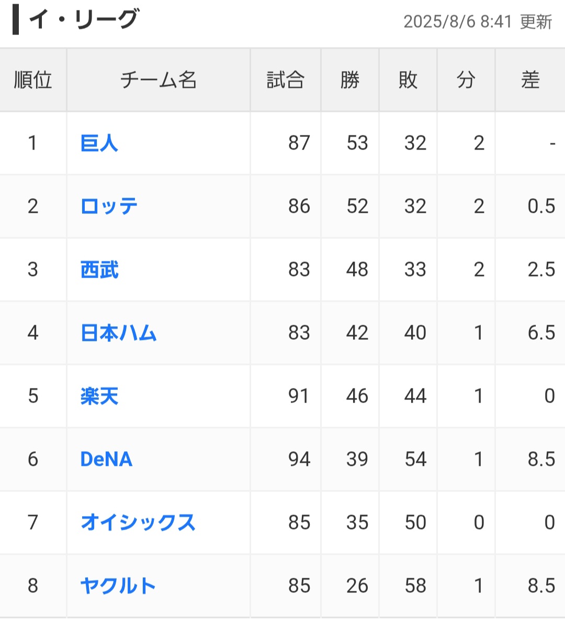This screenshot has width=565, height=629.
Task: Click the 順位 column header
Action: (33, 80)
